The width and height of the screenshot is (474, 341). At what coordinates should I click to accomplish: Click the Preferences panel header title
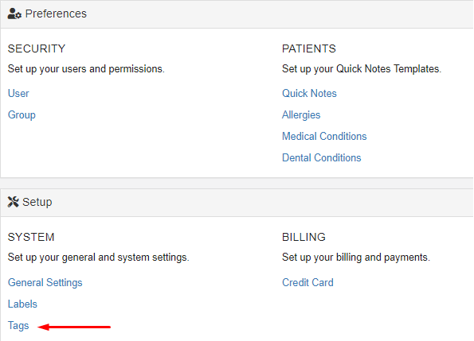56,14
